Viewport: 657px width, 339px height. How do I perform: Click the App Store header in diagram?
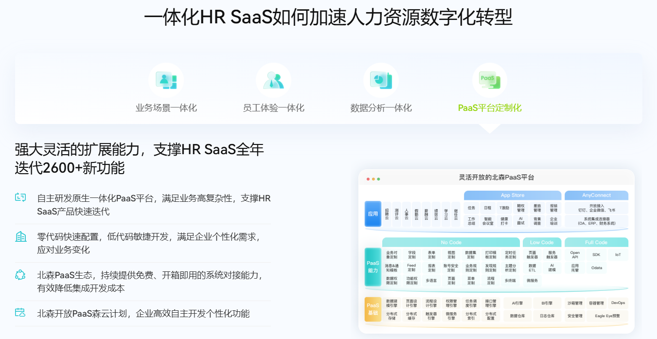coord(513,196)
